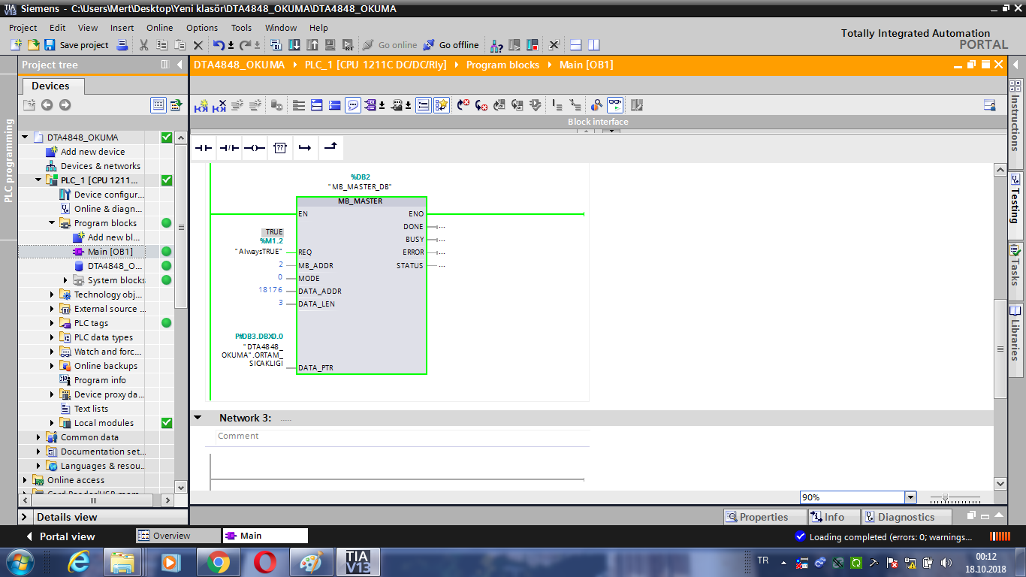Cut the selection with the scissors icon

point(143,45)
